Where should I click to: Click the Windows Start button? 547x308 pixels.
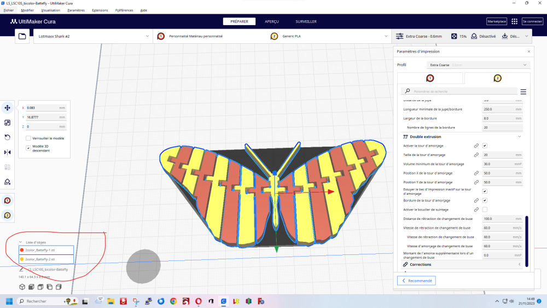coord(9,301)
